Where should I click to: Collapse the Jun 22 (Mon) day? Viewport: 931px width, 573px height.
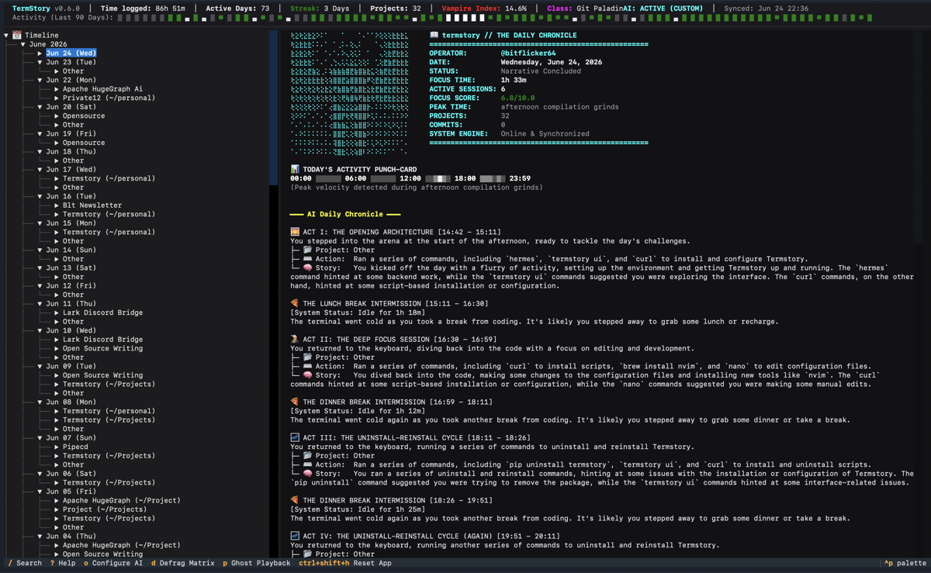pos(40,80)
